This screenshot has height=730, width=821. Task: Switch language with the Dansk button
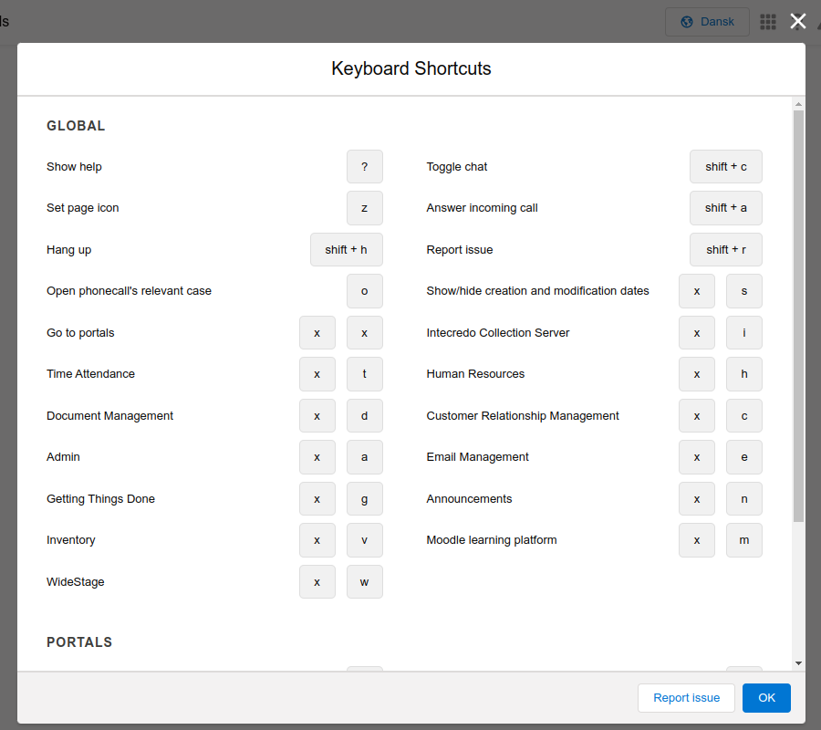coord(707,22)
